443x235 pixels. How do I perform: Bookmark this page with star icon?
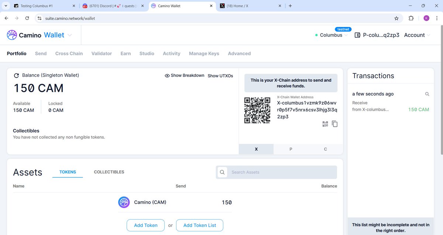pyautogui.click(x=396, y=18)
